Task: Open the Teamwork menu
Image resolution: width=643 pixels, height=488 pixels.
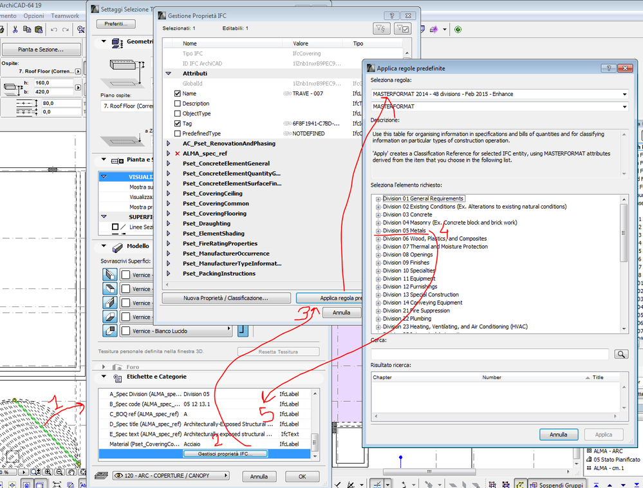Action: pyautogui.click(x=65, y=15)
